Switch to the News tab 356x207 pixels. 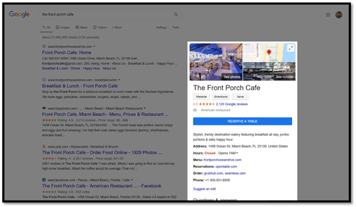click(81, 27)
